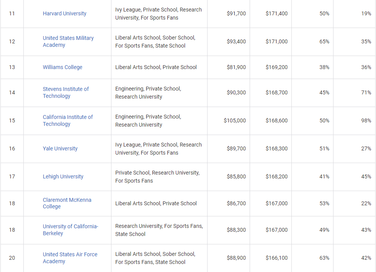Open California Institute of Technology link

click(68, 120)
